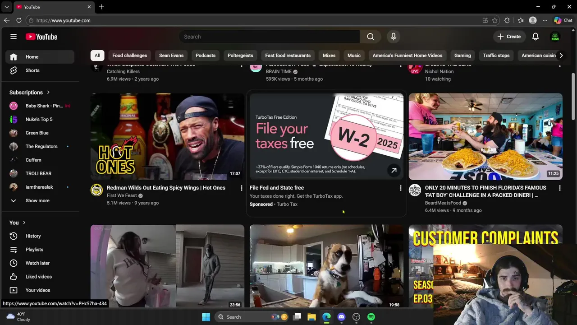Expand the You section chevron

pos(24,223)
